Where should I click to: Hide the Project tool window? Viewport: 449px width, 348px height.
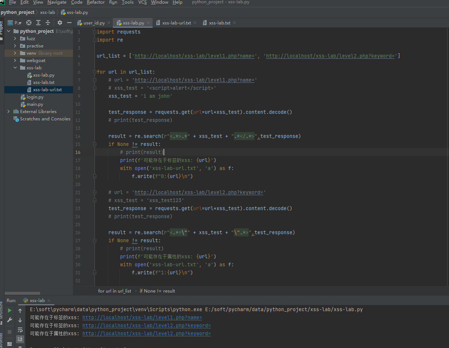pyautogui.click(x=69, y=23)
